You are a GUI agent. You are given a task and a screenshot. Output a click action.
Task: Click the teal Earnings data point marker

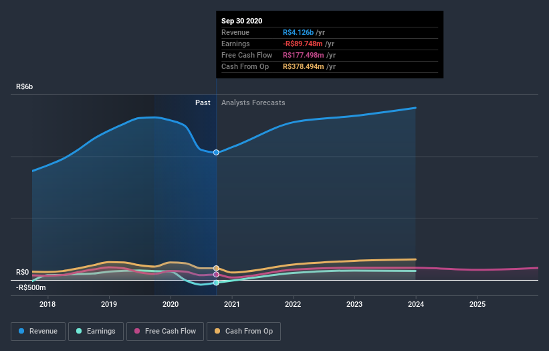tap(216, 283)
